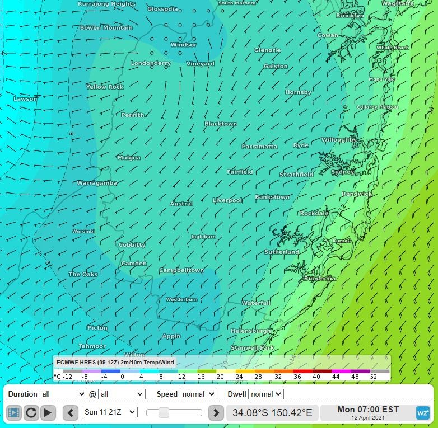
Task: Open the start time dropdown after @
Action: (122, 394)
